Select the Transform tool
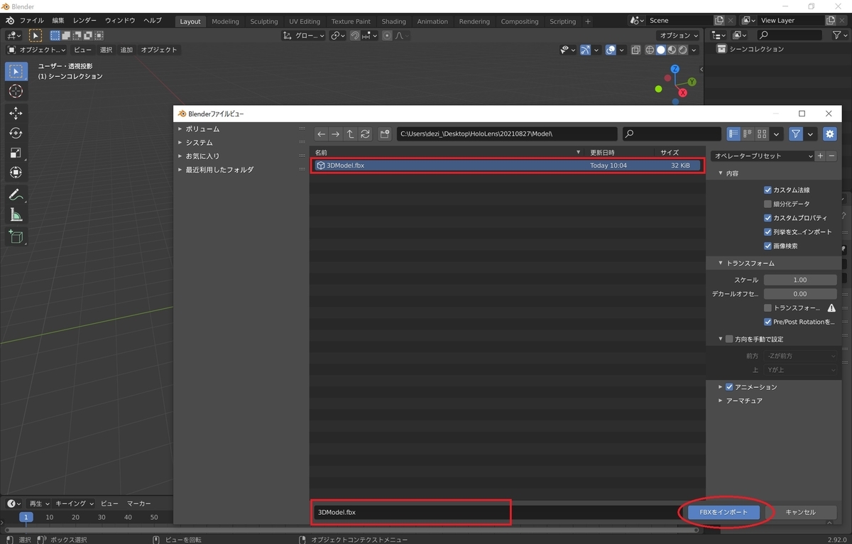 pyautogui.click(x=16, y=173)
